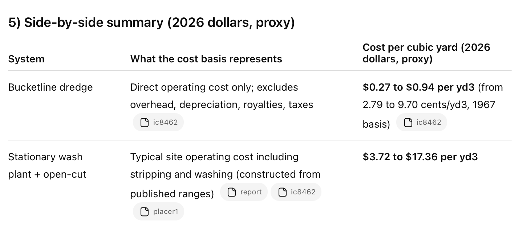Select the 'Stationary wash plant + open-cut' row label
Image resolution: width=523 pixels, height=227 pixels.
point(47,165)
